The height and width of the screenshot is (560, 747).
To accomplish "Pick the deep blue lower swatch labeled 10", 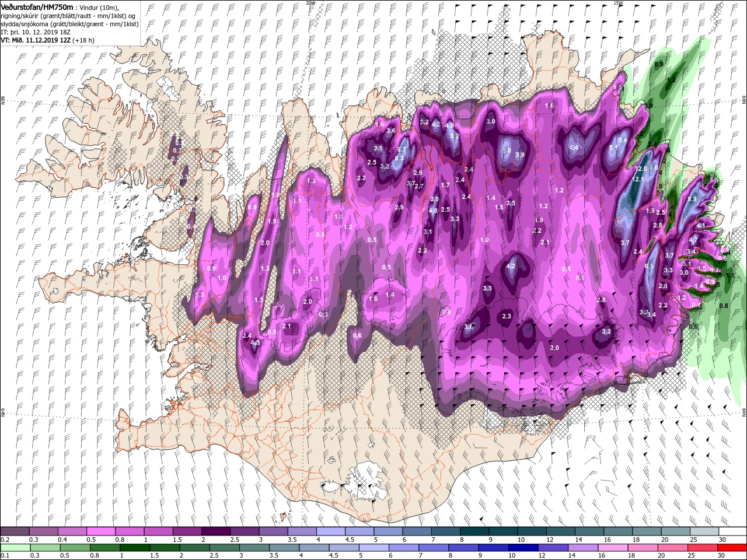I will (523, 547).
